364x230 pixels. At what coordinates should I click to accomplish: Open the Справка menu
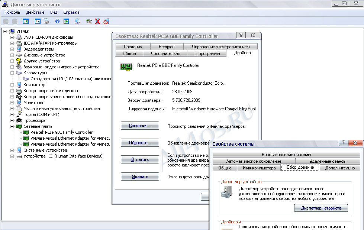point(71,12)
